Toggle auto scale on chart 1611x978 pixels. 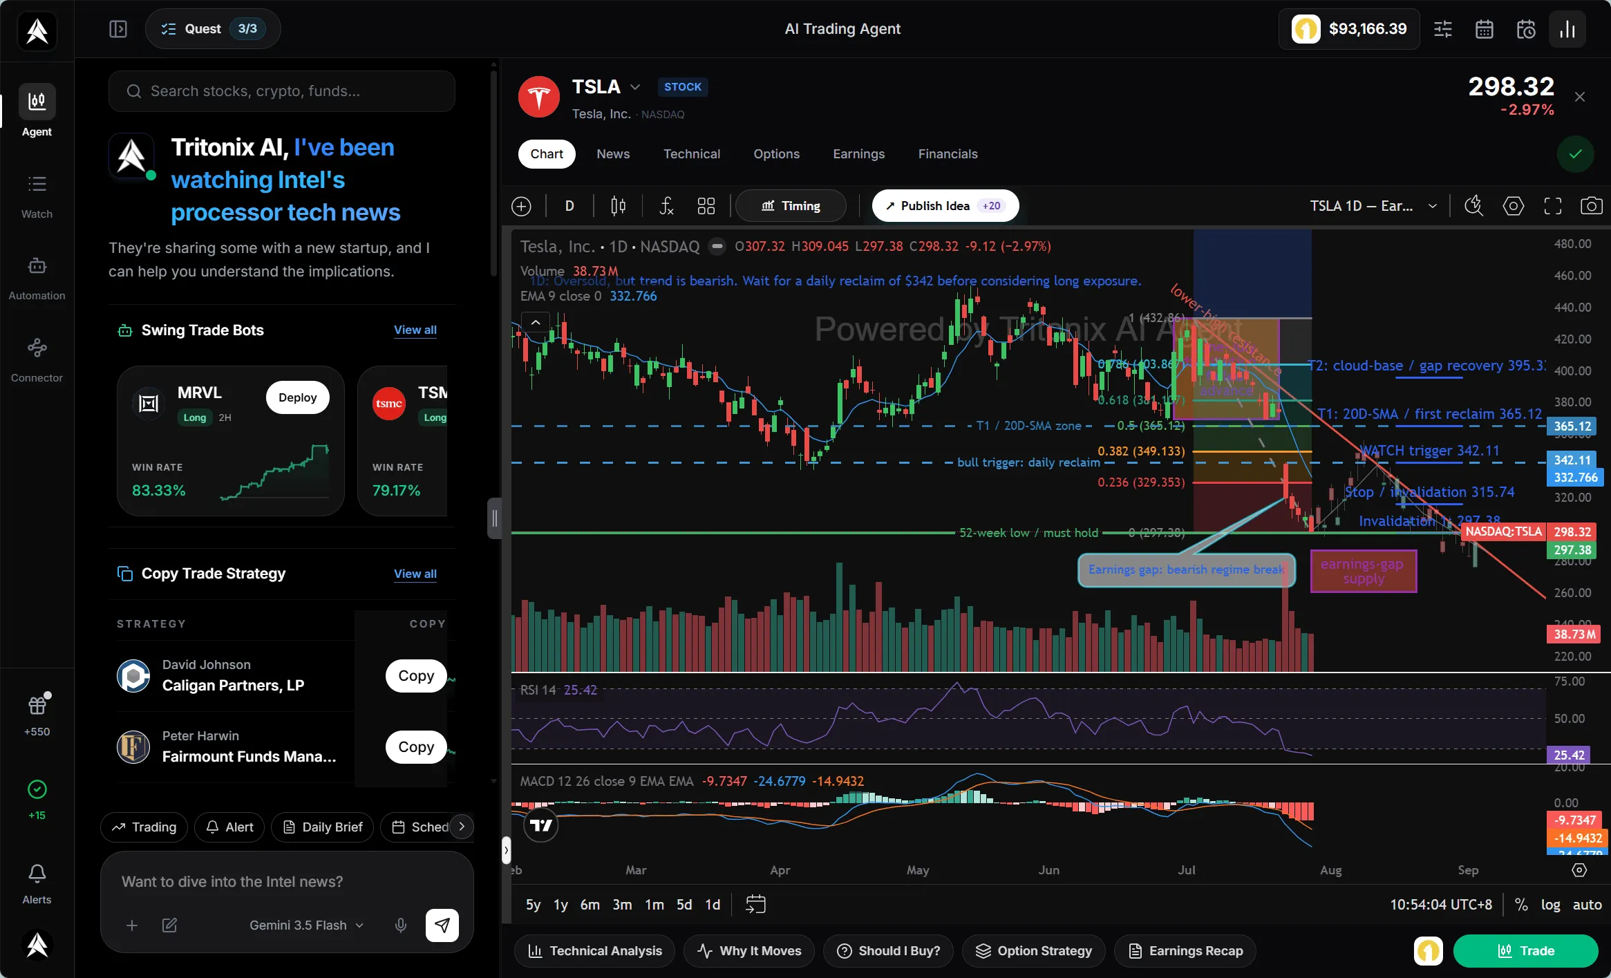click(x=1587, y=904)
